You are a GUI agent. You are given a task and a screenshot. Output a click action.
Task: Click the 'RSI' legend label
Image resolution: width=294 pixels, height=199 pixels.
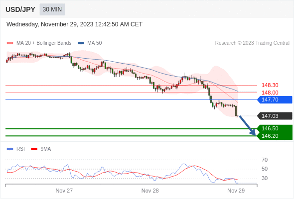point(20,149)
